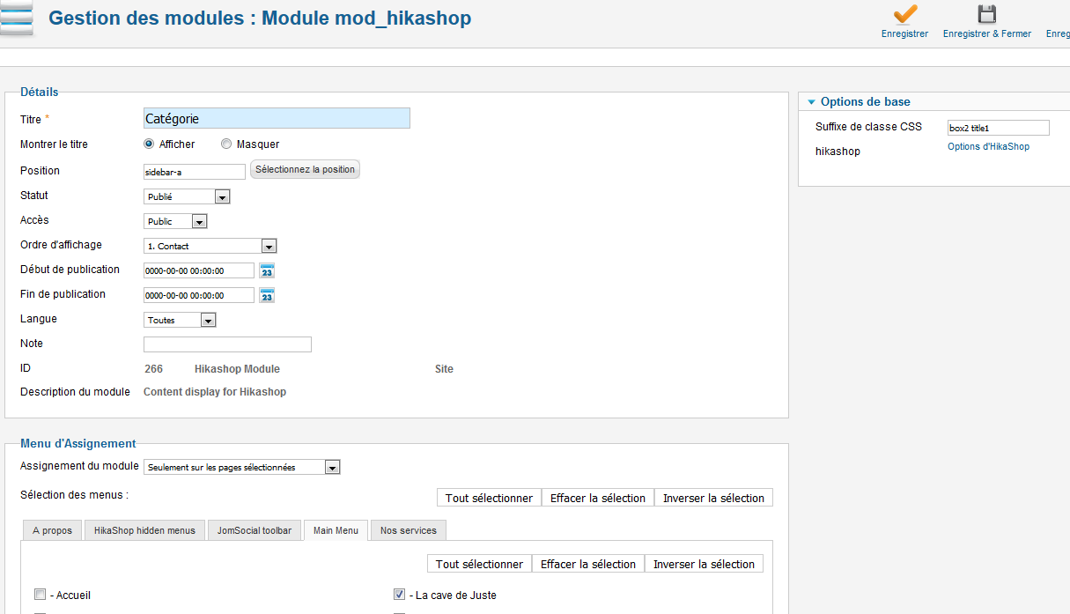Click Inverser la sélection inside Main Menu tab
The width and height of the screenshot is (1070, 614).
click(x=704, y=564)
